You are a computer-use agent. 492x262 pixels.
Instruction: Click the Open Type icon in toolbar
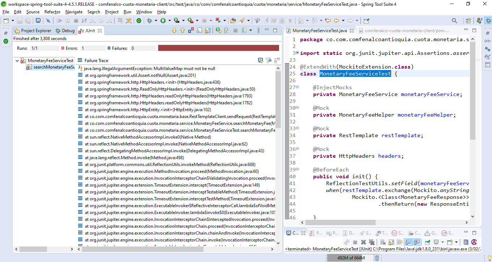(233, 21)
